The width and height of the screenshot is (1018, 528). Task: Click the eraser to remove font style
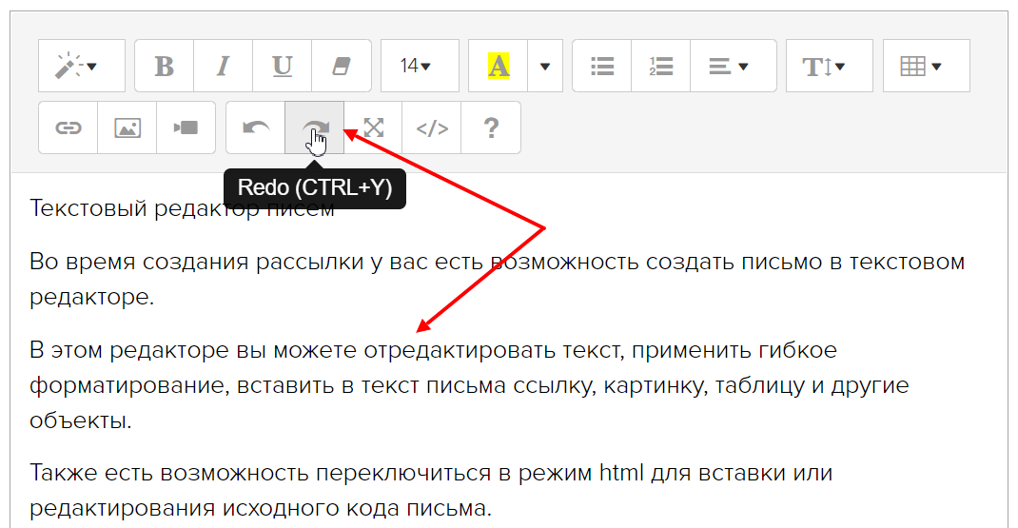(x=341, y=66)
